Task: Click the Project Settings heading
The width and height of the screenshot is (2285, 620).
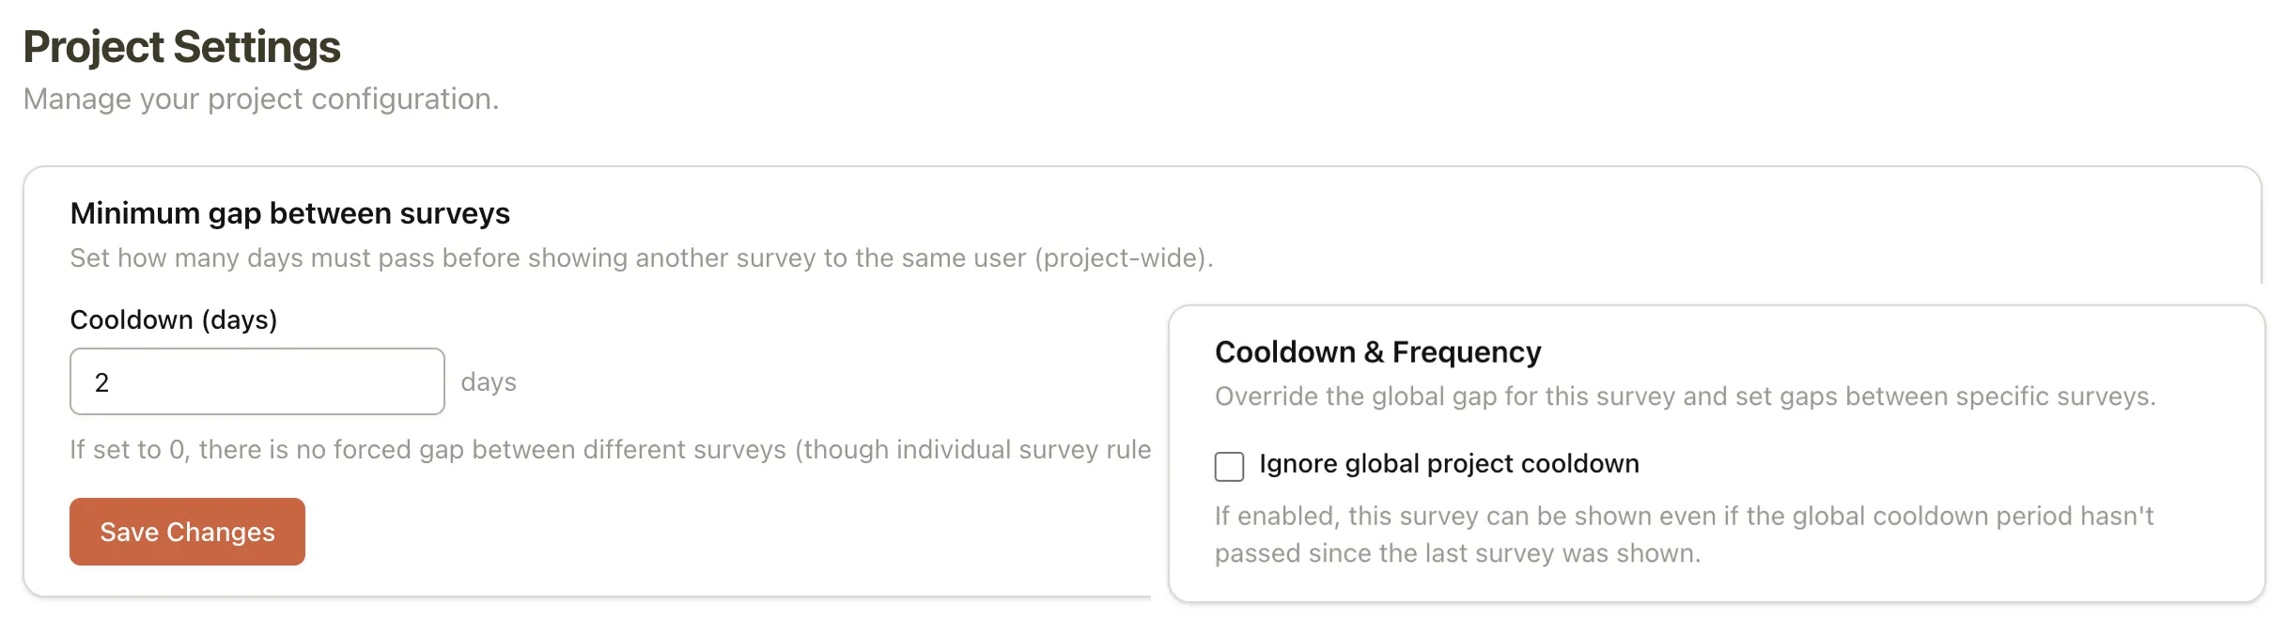Action: [183, 45]
